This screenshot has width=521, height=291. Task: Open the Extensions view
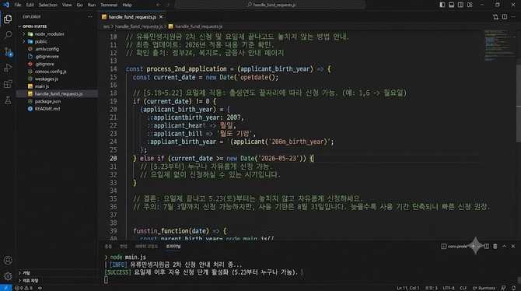[8, 84]
